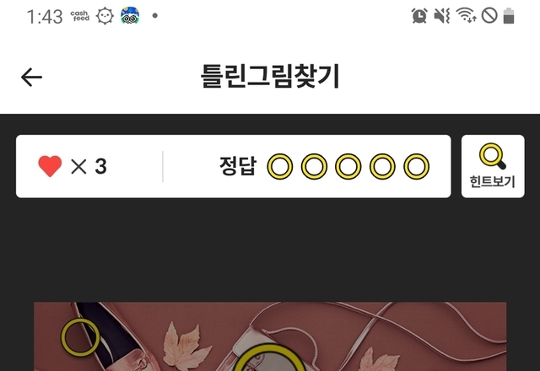Tap the muted sound status icon

point(442,16)
